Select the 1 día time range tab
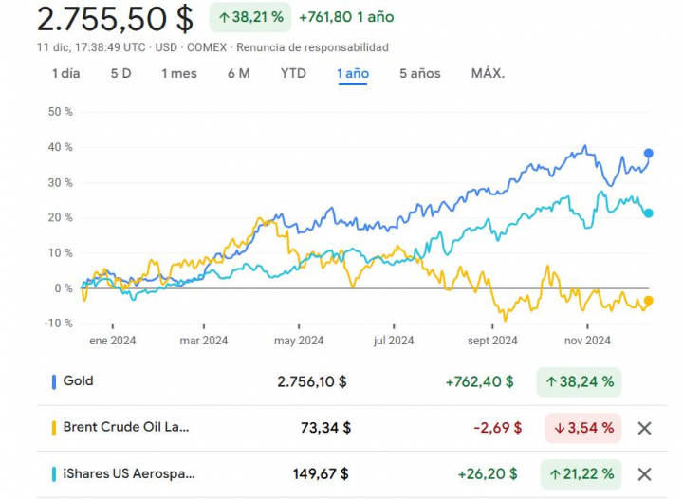Viewport: 683px width, 500px height. click(65, 73)
